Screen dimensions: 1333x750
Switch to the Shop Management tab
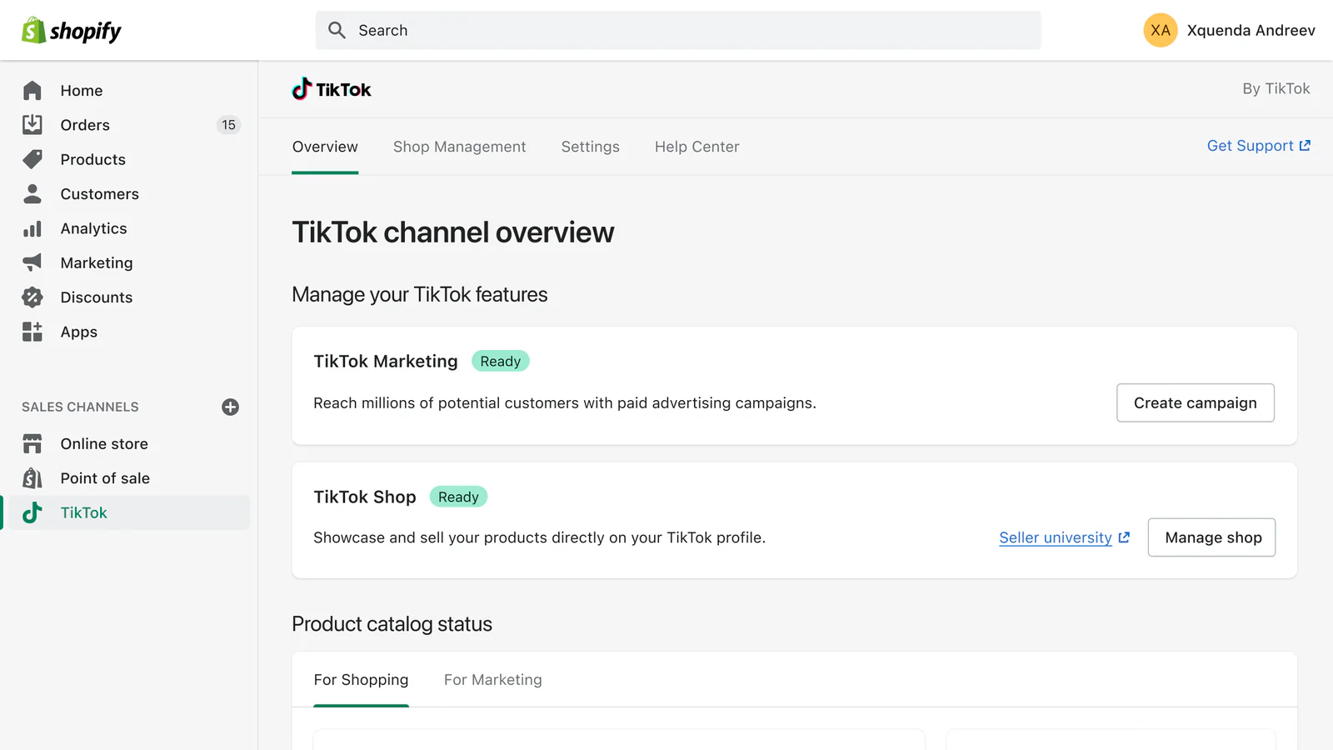[459, 146]
